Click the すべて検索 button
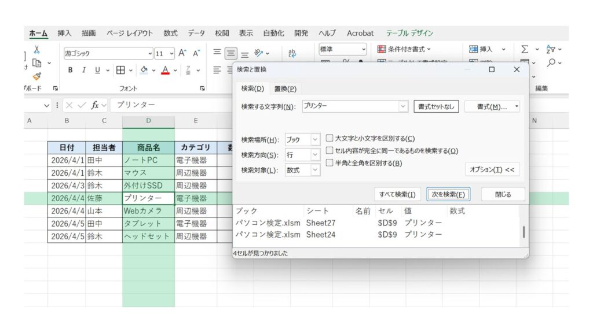This screenshot has height=333, width=593. pyautogui.click(x=397, y=194)
